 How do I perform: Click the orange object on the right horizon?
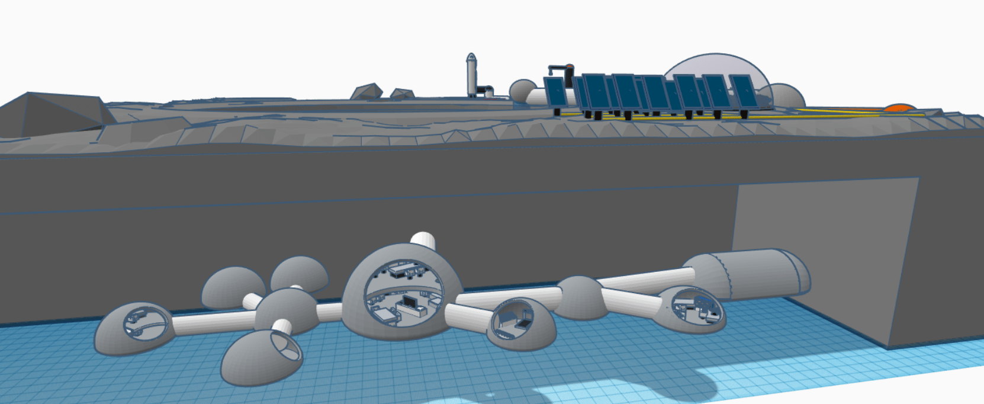point(899,108)
